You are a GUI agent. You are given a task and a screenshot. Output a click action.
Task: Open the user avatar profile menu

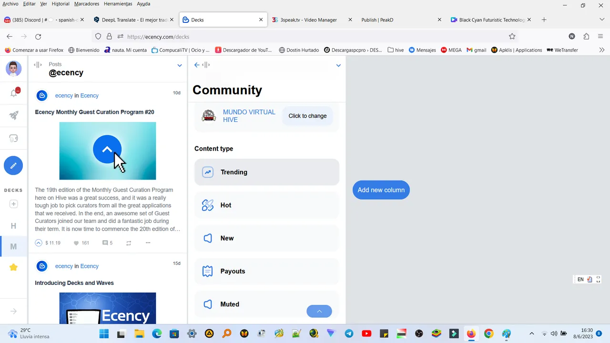click(13, 69)
